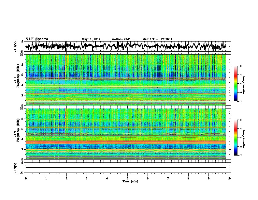
Task: Click the ch.2 spectrogram color scale bar
Action: click(236, 138)
